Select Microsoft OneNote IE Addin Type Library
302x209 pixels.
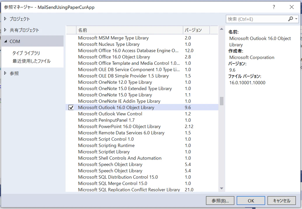142,101
